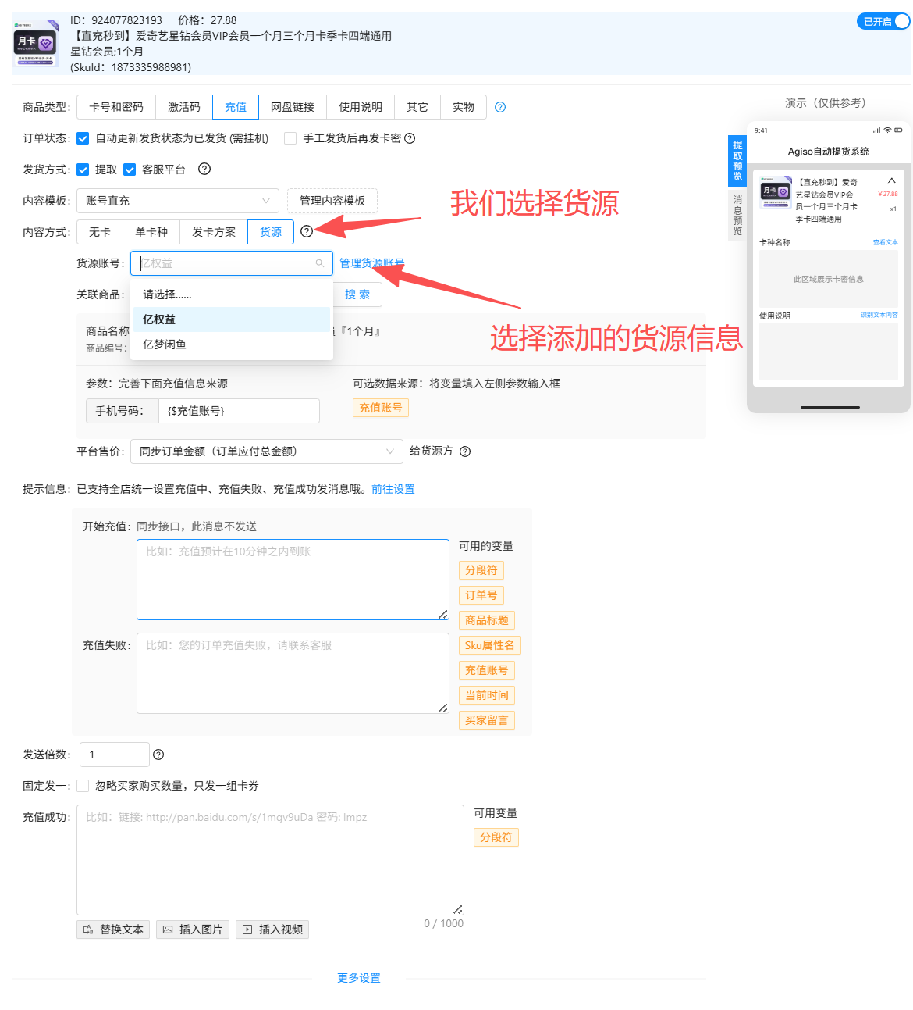Toggle the 已开启 switch off
Viewport: 913px width, 1010px height.
coord(883,21)
